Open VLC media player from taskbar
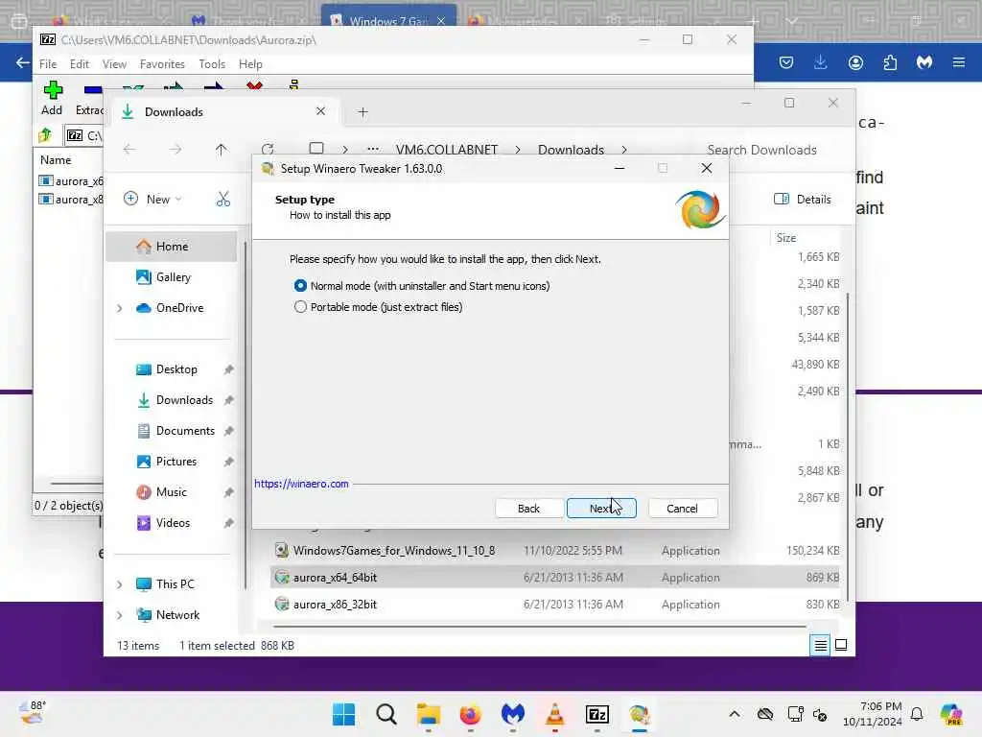The height and width of the screenshot is (737, 982). 555,714
